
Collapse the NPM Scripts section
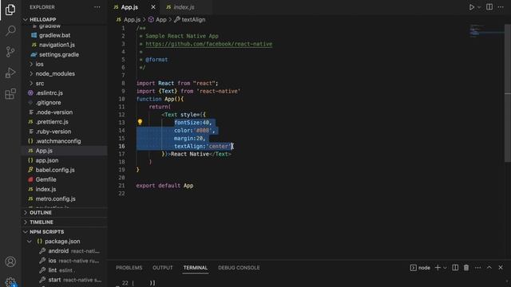65,232
